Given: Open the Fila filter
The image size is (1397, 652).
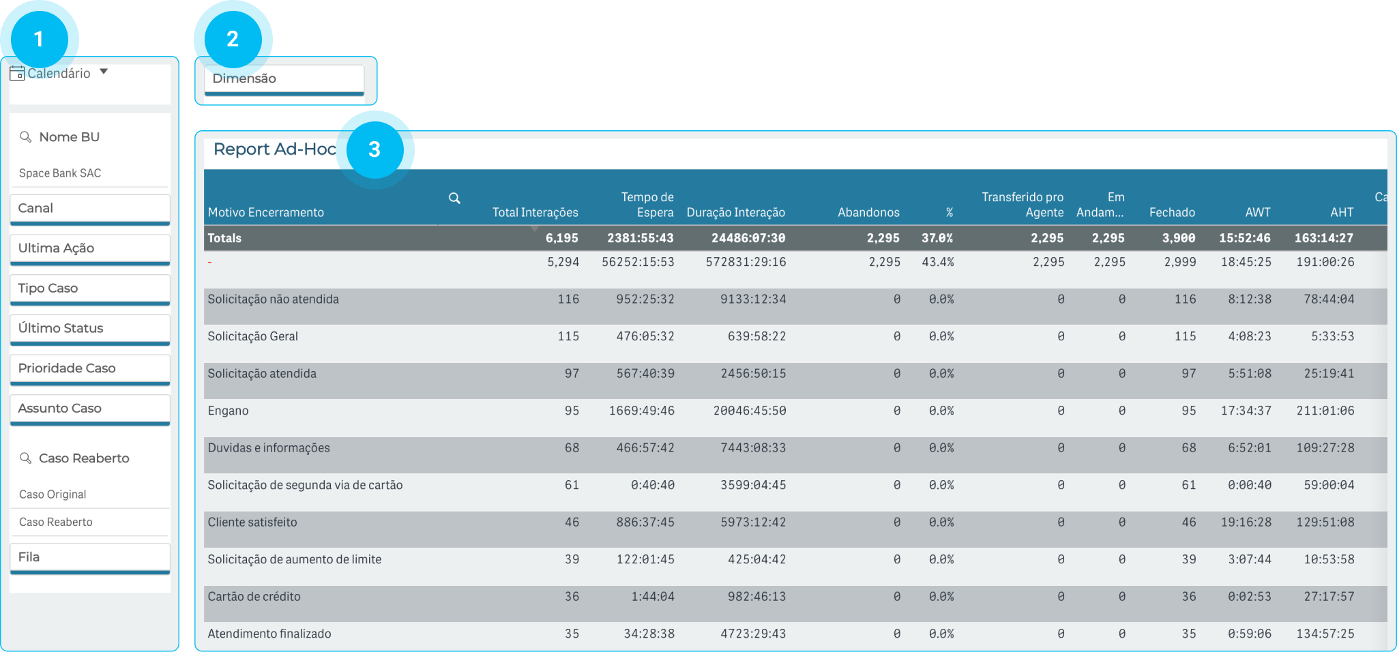Looking at the screenshot, I should (x=89, y=557).
